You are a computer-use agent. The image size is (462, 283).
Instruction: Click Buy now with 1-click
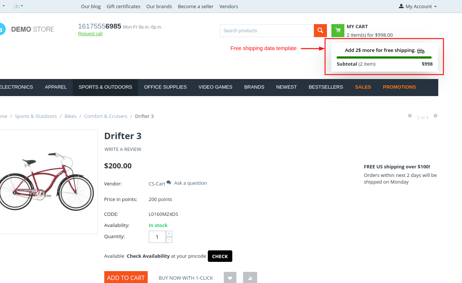[186, 278]
